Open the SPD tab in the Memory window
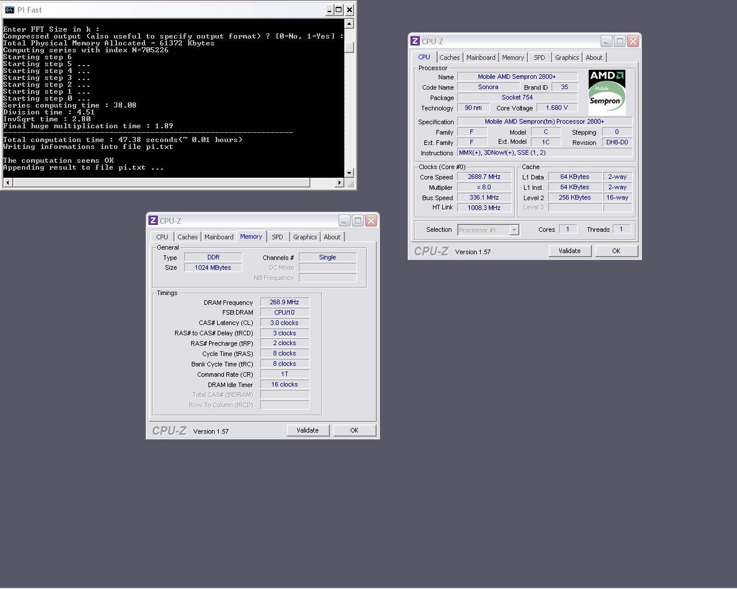Screen dimensions: 737x589 pyautogui.click(x=277, y=237)
